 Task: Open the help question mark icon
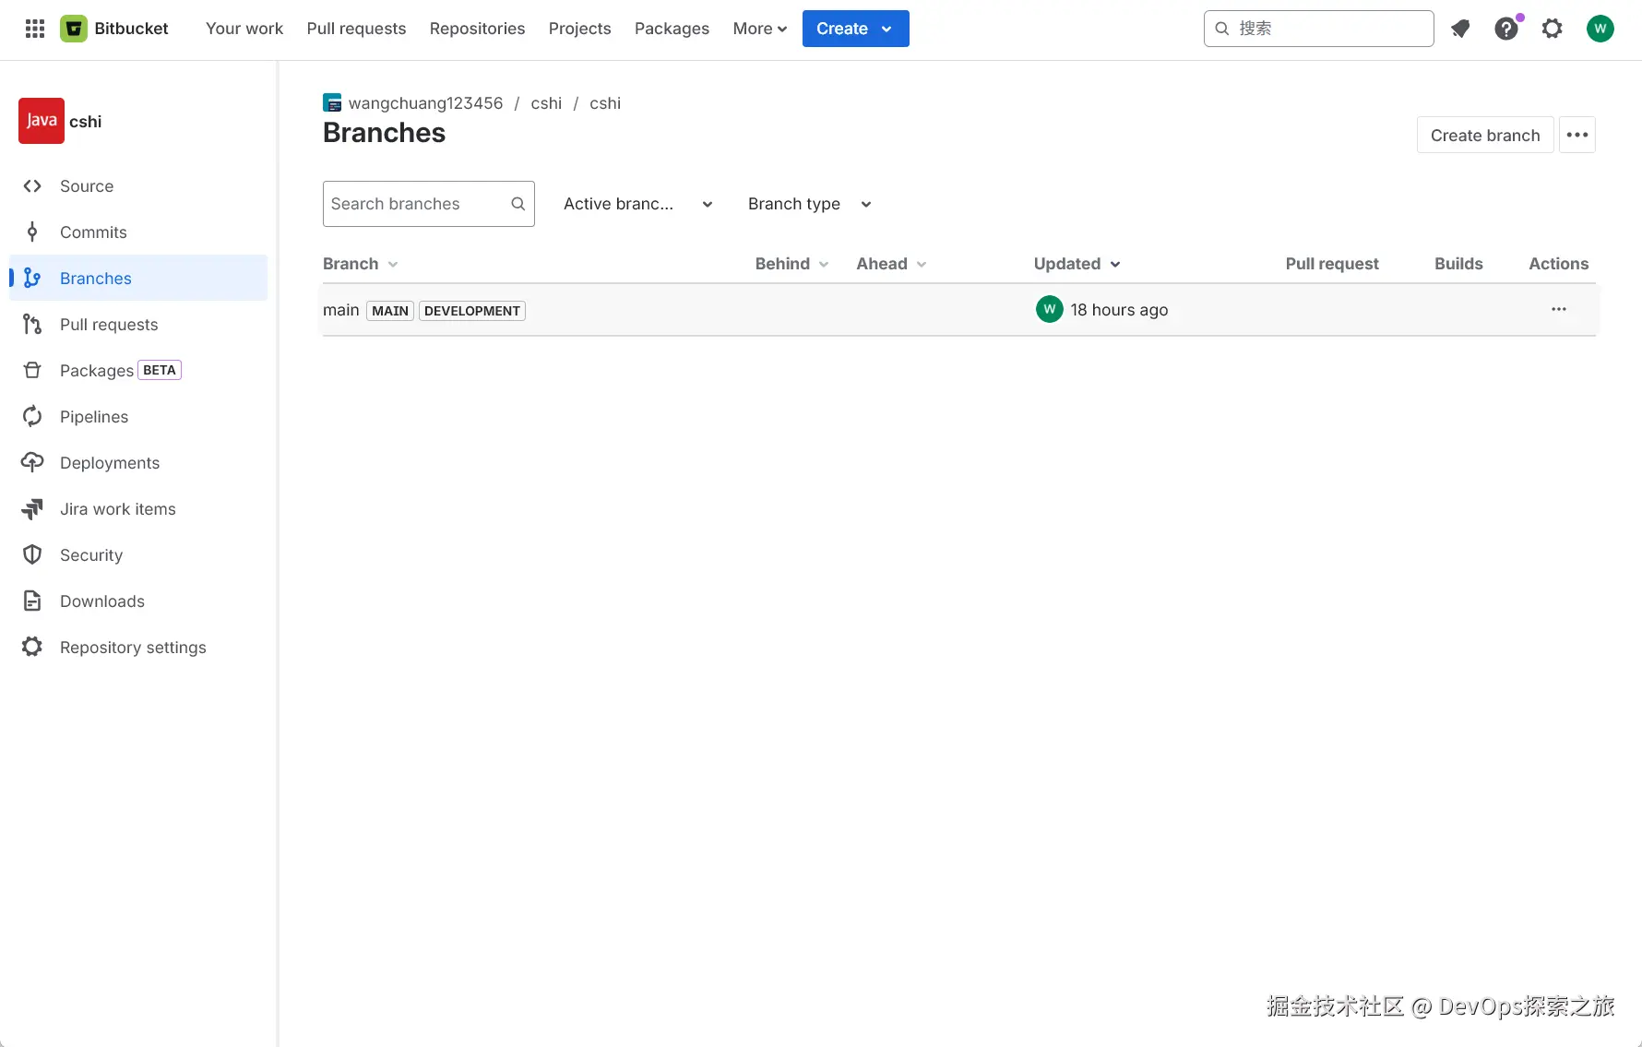pyautogui.click(x=1506, y=29)
